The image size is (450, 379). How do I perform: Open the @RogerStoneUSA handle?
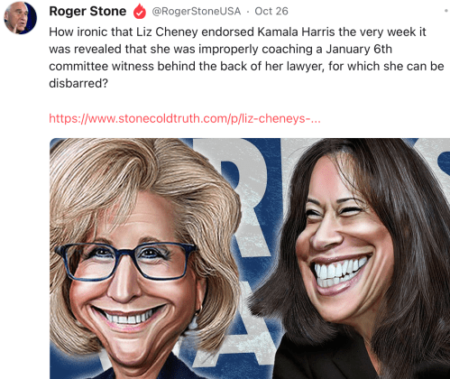197,11
